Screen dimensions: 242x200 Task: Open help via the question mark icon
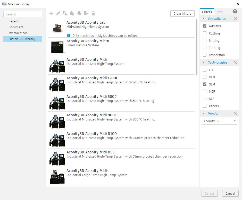point(235,11)
